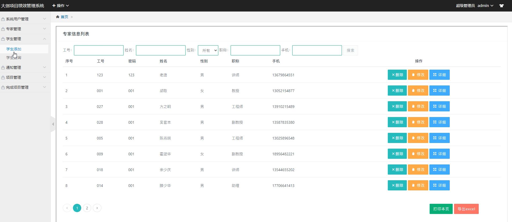
Task: Expand 完成项目管理 menu chevron
Action: [x=45, y=87]
